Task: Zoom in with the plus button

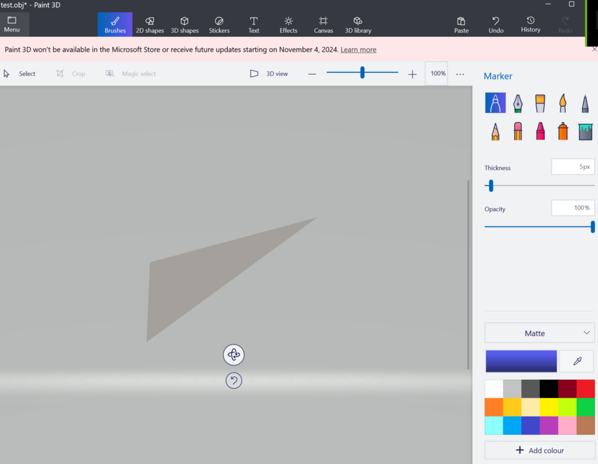Action: 412,74
